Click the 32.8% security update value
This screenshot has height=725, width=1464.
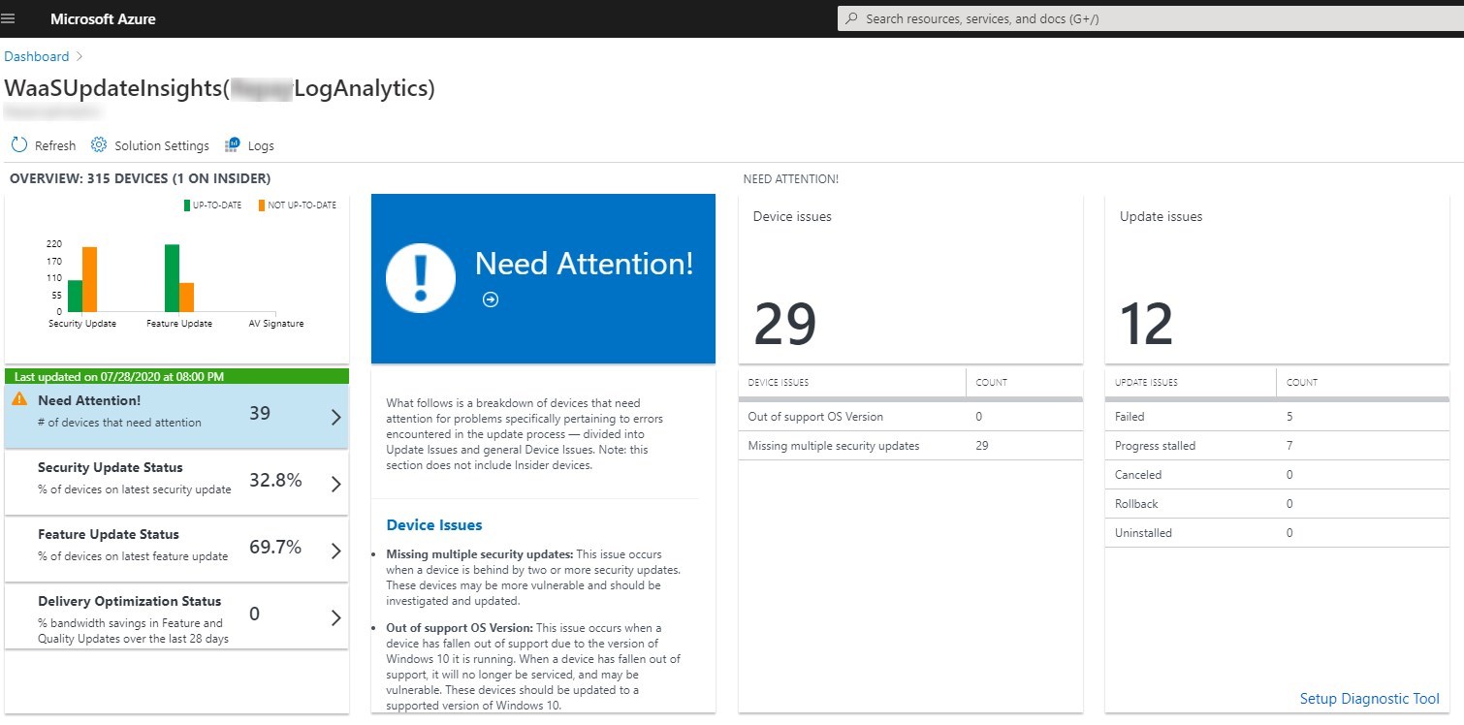click(x=275, y=481)
